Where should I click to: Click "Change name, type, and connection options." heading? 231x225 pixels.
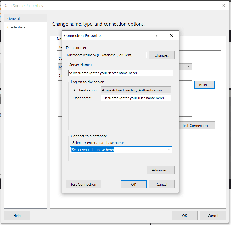[99, 24]
